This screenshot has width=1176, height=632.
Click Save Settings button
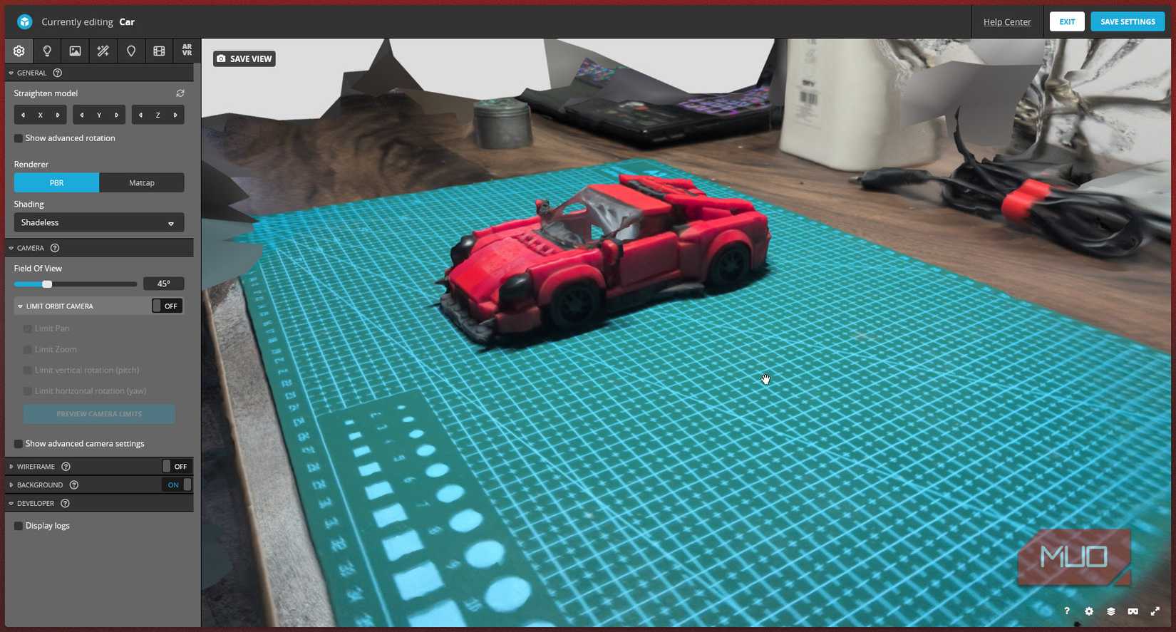1128,22
